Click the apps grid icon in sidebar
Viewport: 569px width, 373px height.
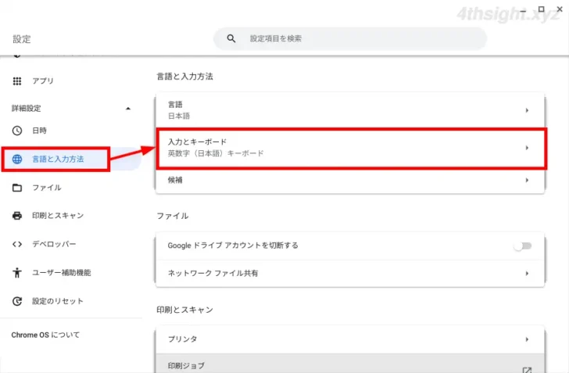(17, 81)
